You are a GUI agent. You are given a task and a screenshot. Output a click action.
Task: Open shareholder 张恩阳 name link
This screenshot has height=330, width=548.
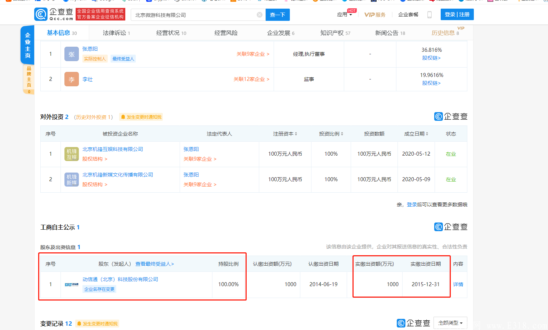click(90, 49)
